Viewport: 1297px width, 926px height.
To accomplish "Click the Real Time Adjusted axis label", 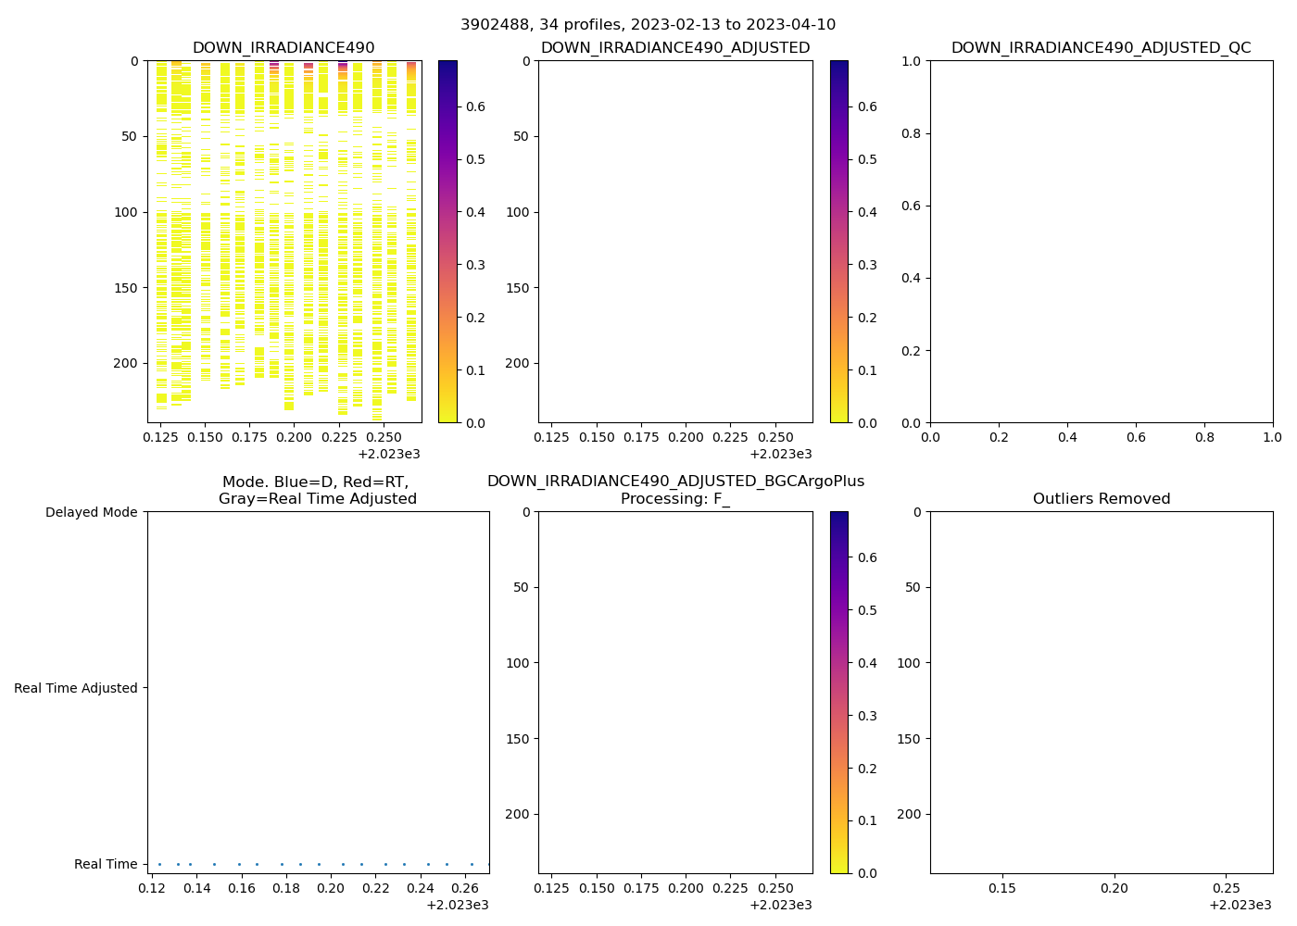I will tap(75, 688).
